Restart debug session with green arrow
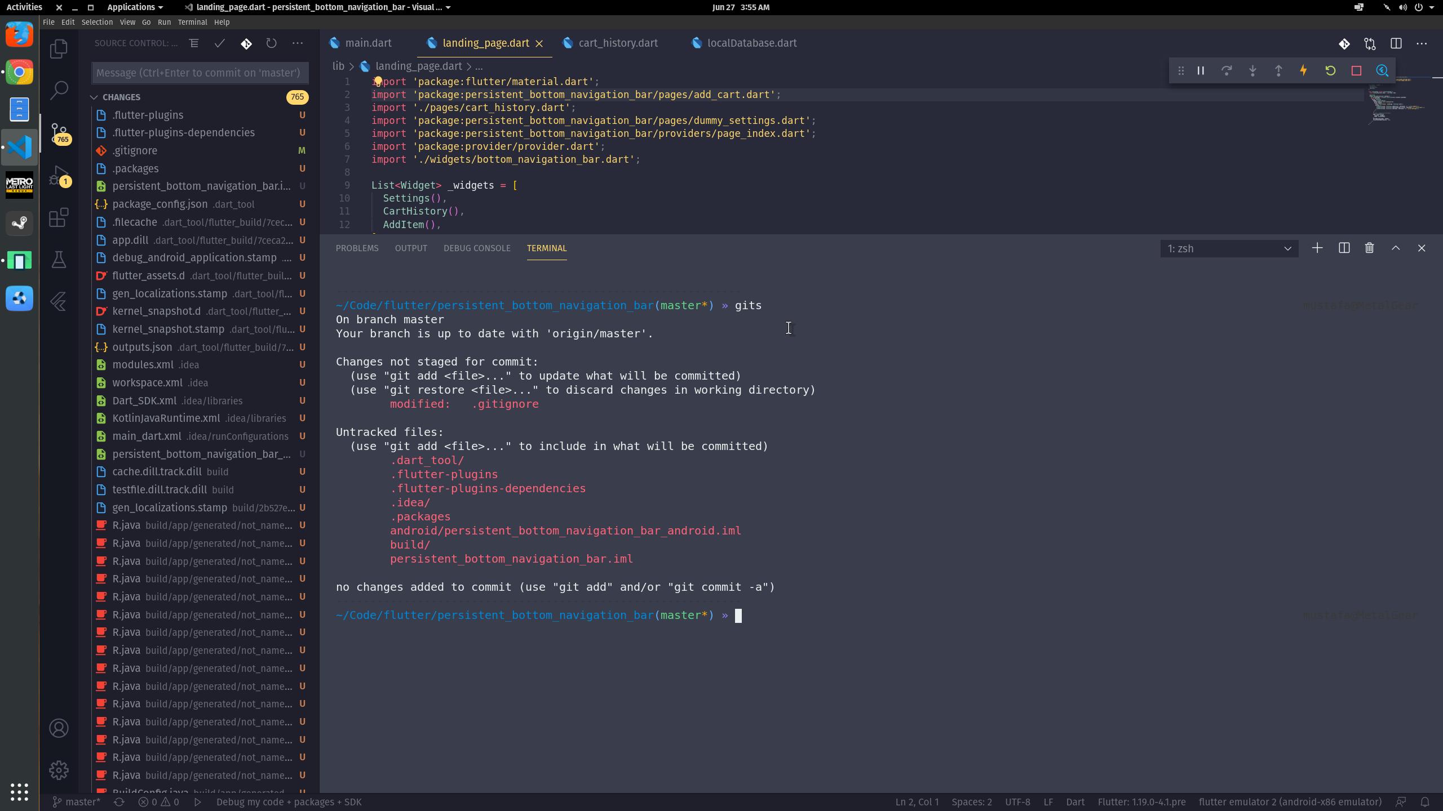Viewport: 1443px width, 811px height. (1330, 70)
